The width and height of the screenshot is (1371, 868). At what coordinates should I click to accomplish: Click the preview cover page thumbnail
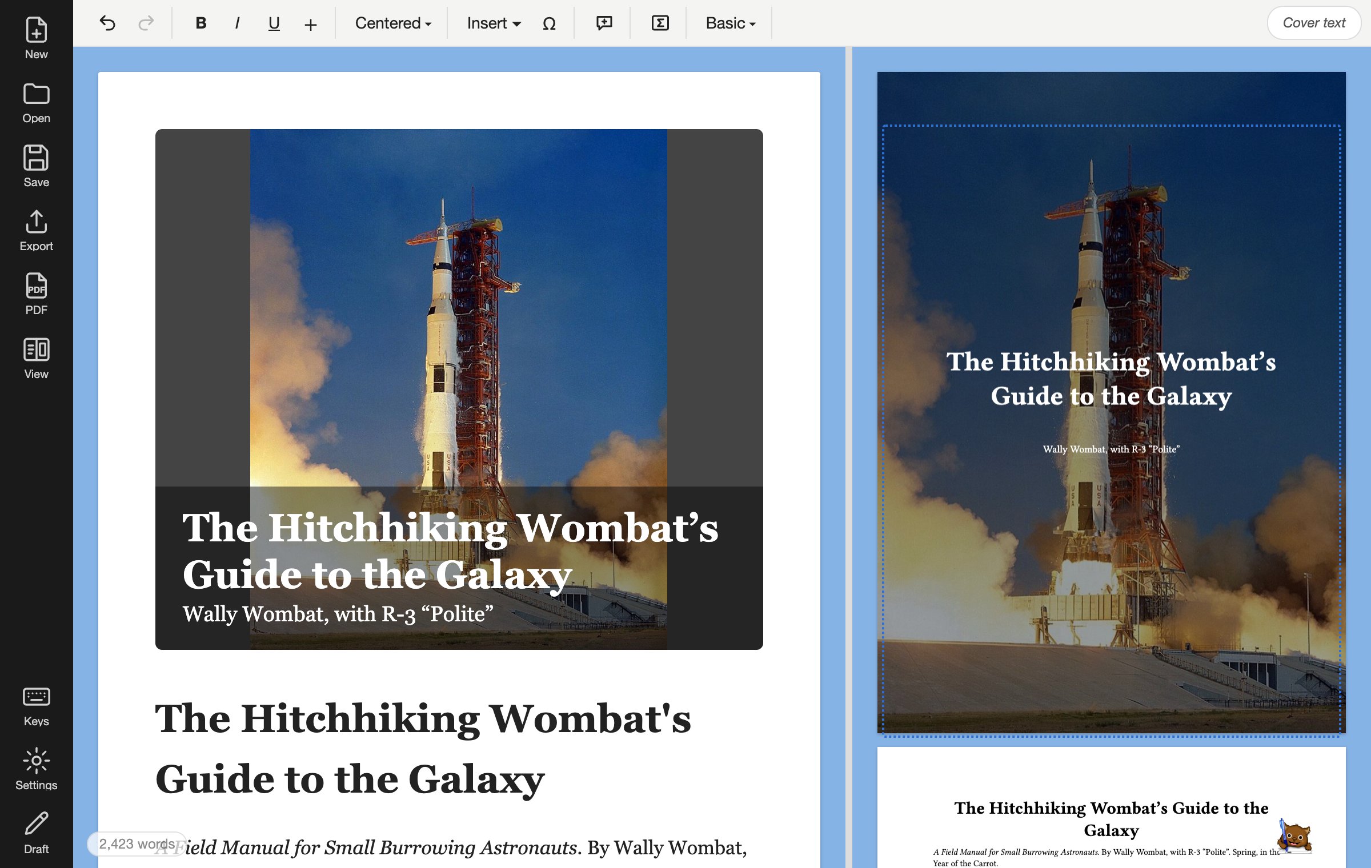pos(1111,402)
